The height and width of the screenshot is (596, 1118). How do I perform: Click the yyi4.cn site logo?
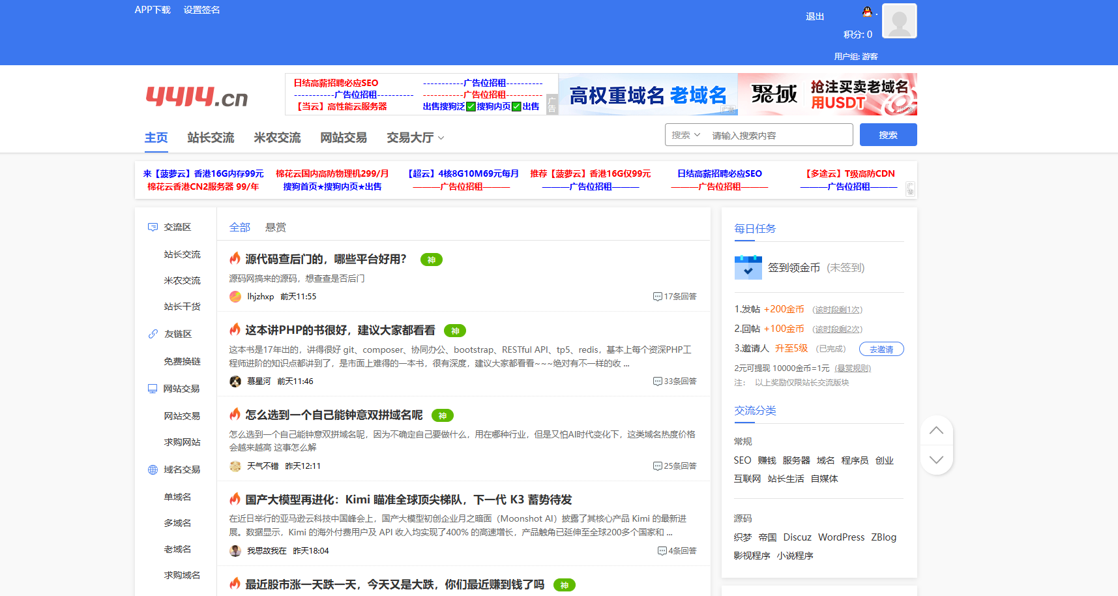(196, 97)
